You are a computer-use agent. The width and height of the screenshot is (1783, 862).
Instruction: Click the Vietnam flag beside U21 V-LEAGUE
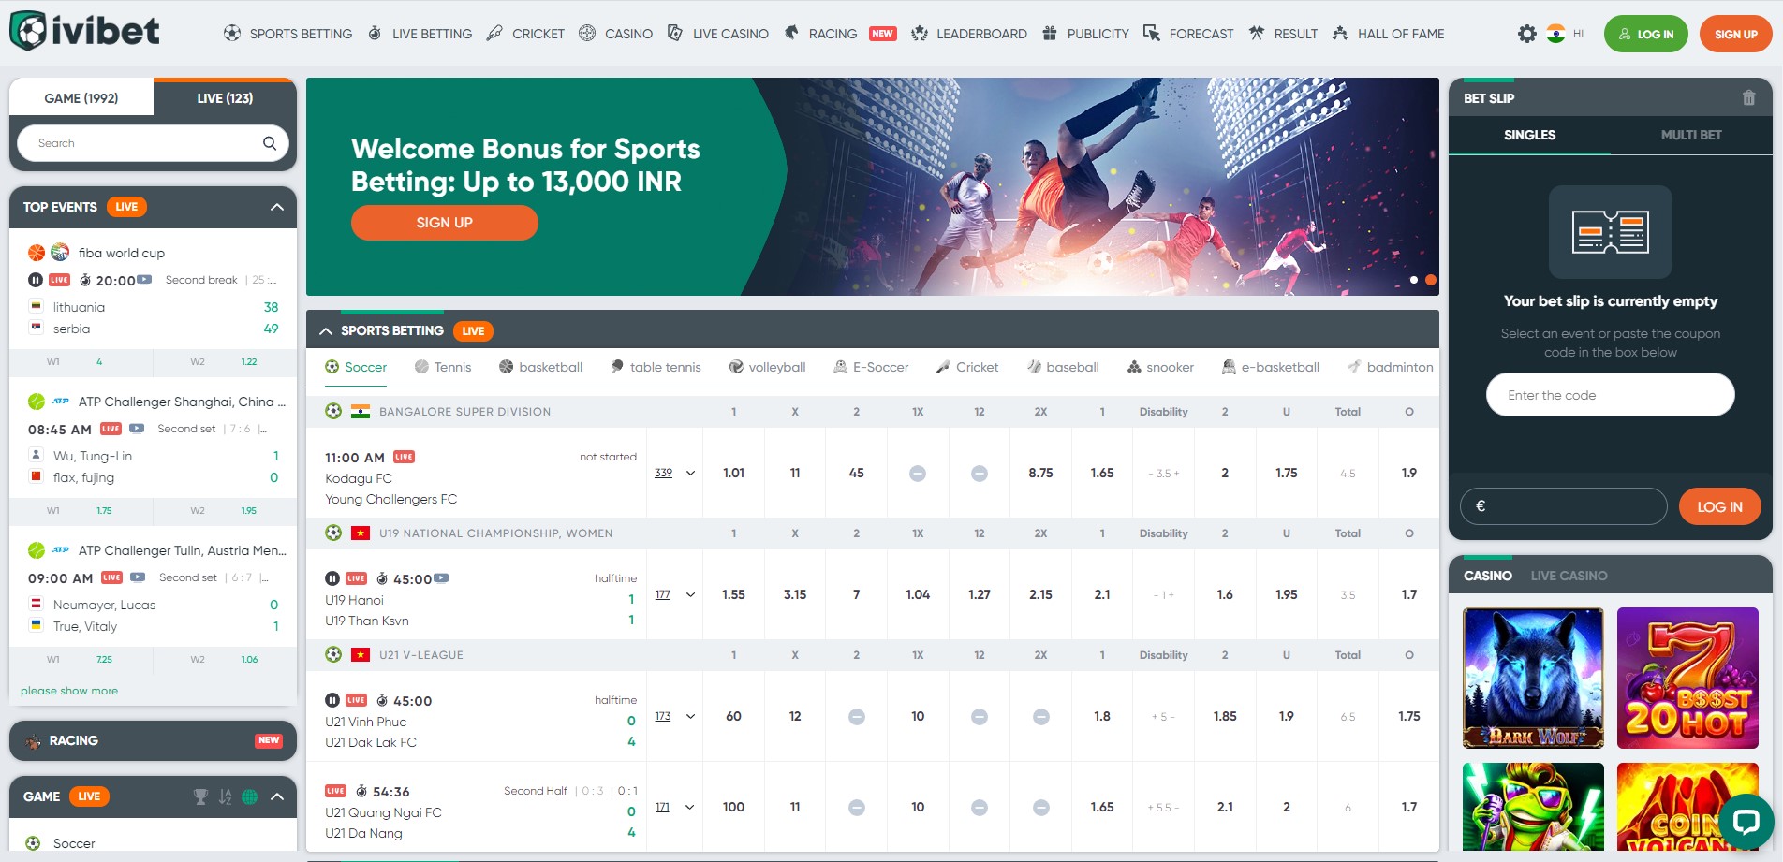pyautogui.click(x=360, y=655)
